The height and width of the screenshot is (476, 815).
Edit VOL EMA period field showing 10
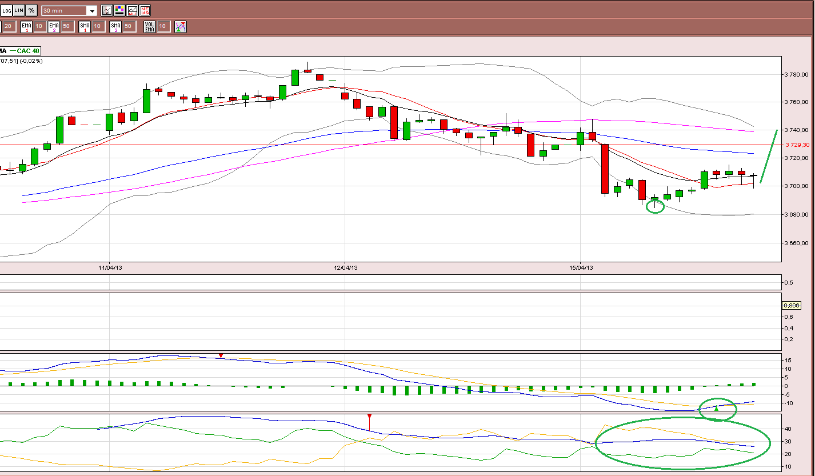163,26
